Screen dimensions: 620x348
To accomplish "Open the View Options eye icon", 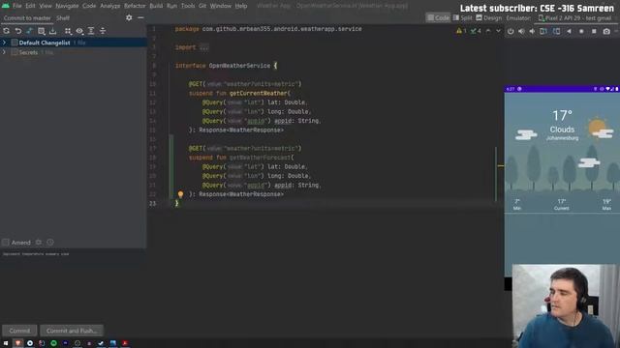I will tap(79, 31).
